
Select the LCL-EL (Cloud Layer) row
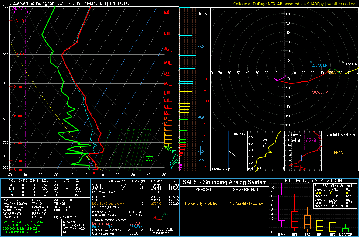pos(135,204)
